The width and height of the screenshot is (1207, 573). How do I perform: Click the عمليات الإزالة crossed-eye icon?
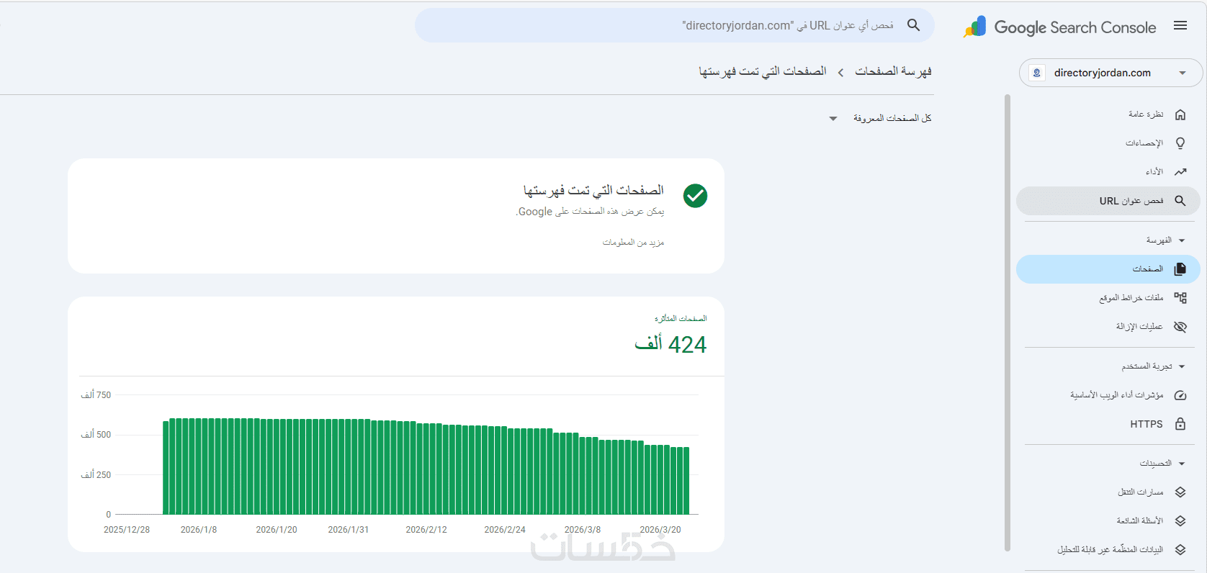coord(1180,327)
